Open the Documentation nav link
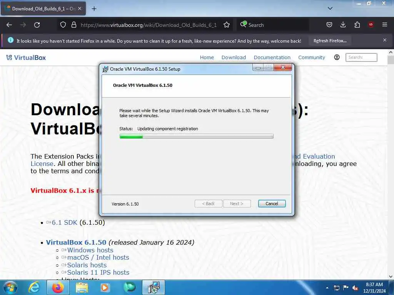Viewport: 394px width, 295px height. [x=272, y=58]
